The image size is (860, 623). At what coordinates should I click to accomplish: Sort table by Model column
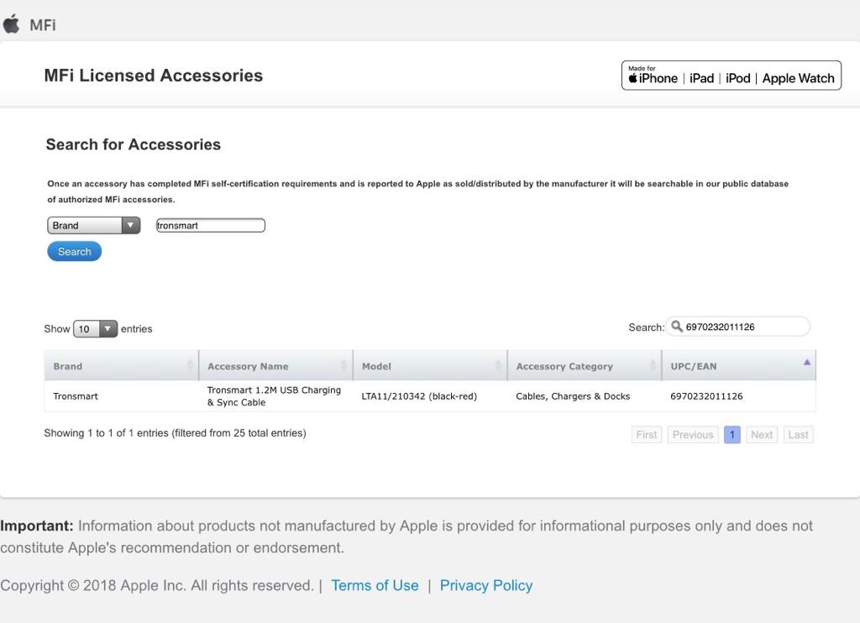pyautogui.click(x=430, y=366)
